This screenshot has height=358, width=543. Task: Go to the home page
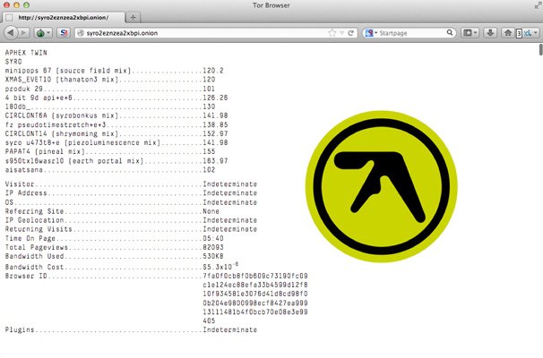pos(508,34)
